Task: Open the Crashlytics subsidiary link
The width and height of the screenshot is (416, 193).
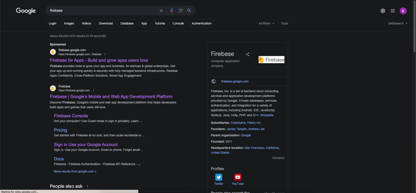Action: 238,122
